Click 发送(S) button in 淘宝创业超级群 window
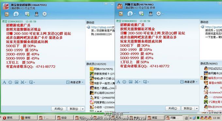 tap(74, 109)
